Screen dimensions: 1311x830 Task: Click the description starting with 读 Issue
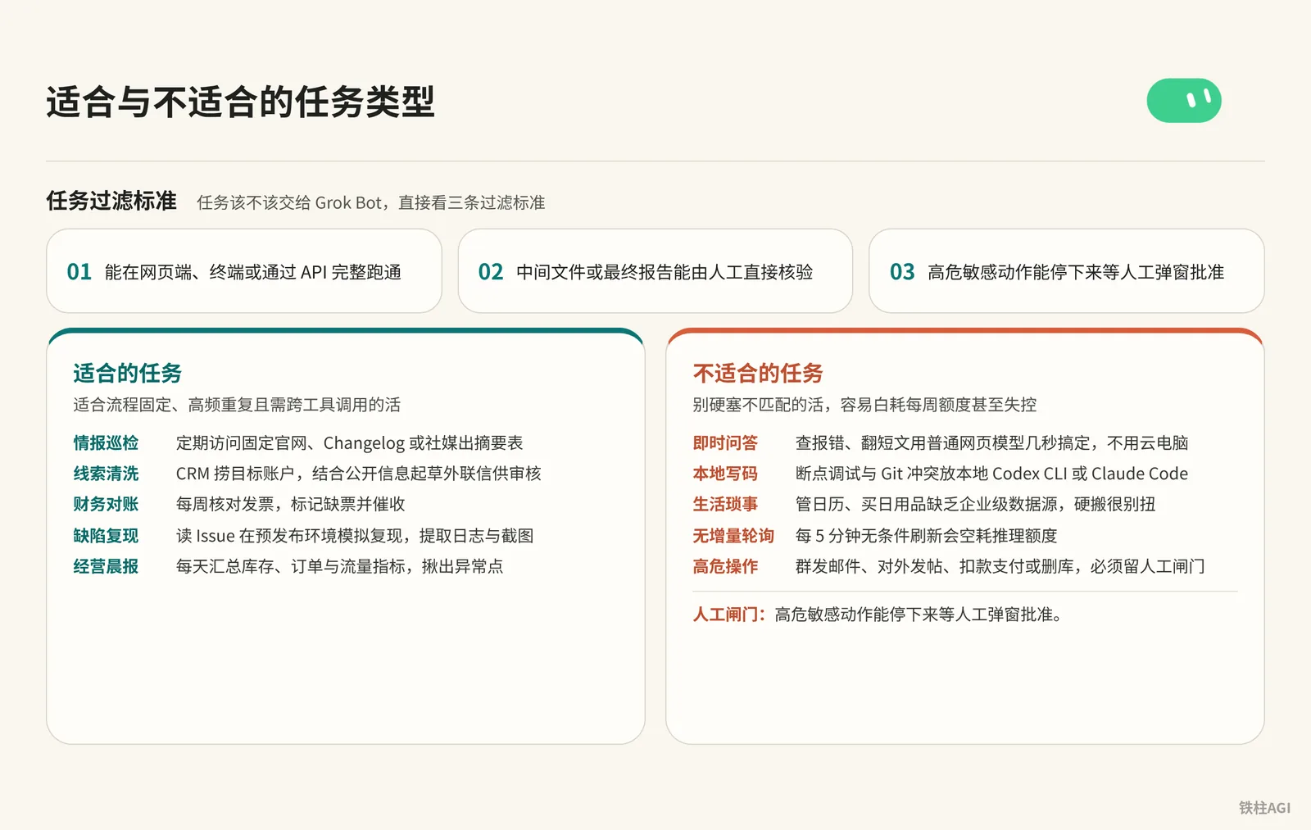point(355,536)
